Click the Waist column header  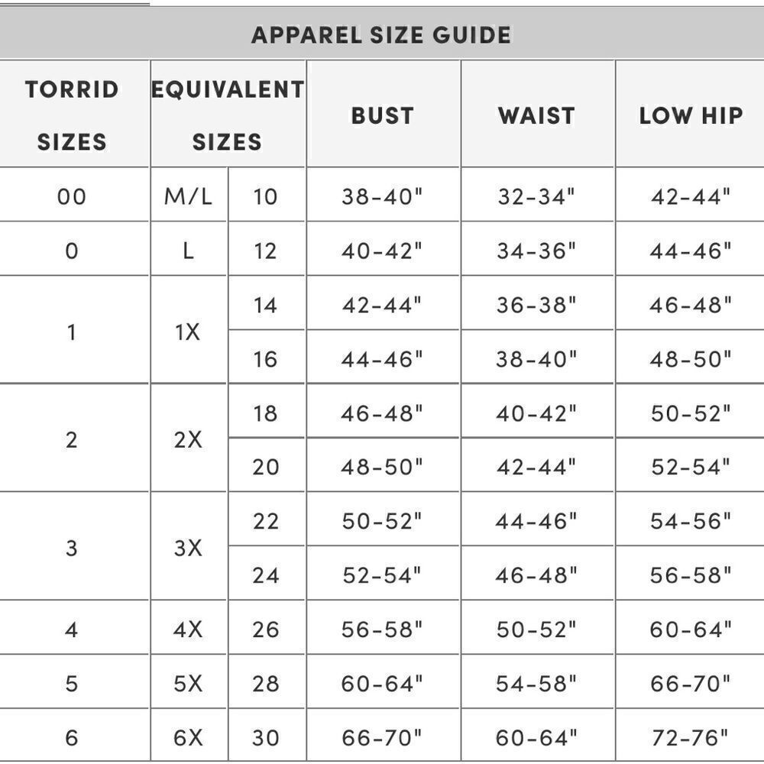pyautogui.click(x=536, y=116)
